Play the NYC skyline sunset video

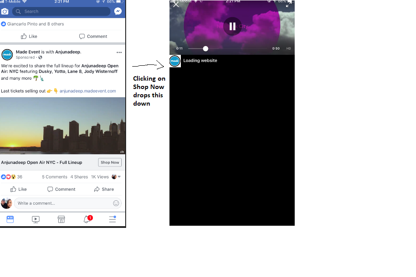(x=63, y=126)
